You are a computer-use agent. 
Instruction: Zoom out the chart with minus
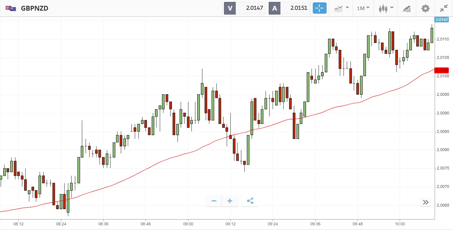[x=214, y=201]
